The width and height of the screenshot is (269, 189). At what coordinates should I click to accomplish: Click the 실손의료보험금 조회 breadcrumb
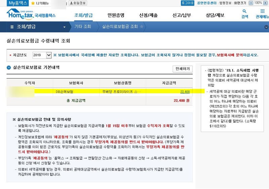tap(120, 27)
